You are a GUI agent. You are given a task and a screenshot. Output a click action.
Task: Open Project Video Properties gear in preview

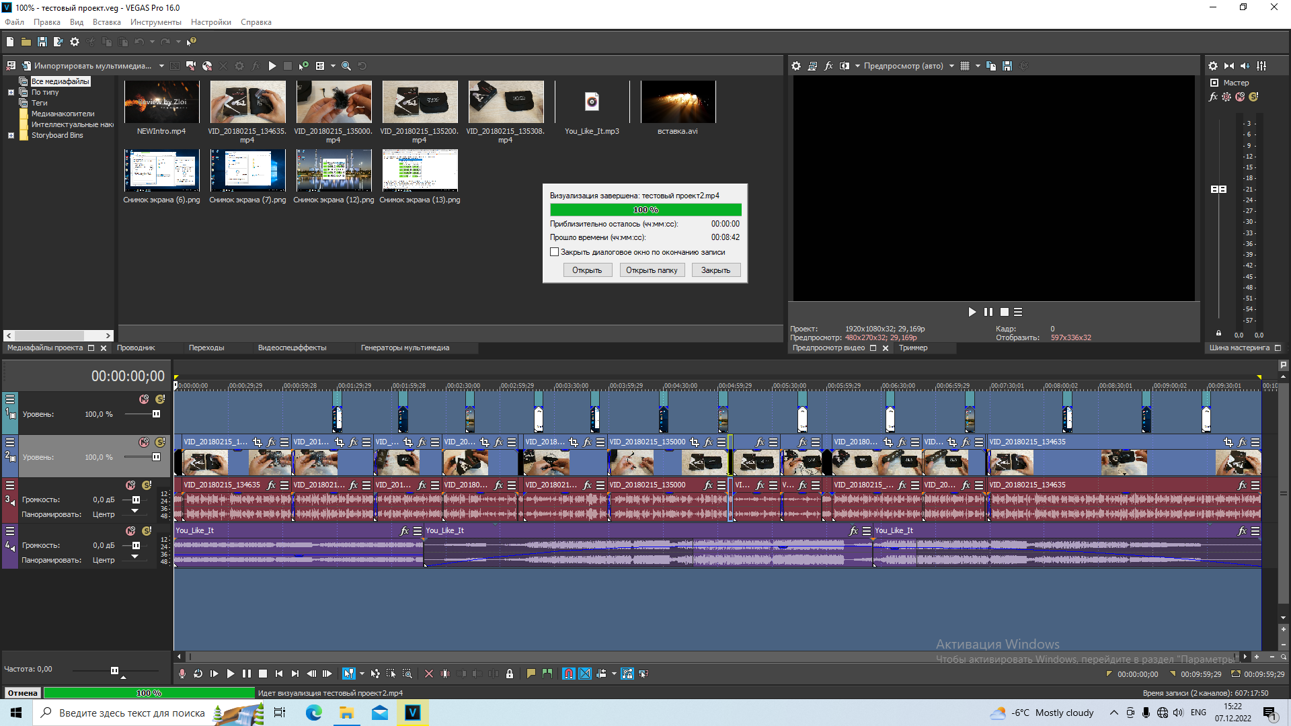pos(796,66)
